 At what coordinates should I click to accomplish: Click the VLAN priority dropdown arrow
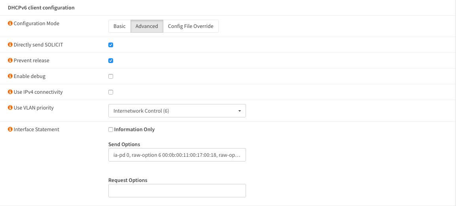point(239,111)
